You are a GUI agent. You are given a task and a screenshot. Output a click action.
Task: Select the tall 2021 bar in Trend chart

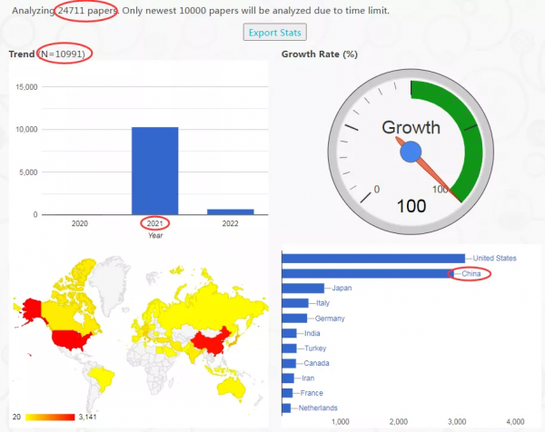(154, 171)
